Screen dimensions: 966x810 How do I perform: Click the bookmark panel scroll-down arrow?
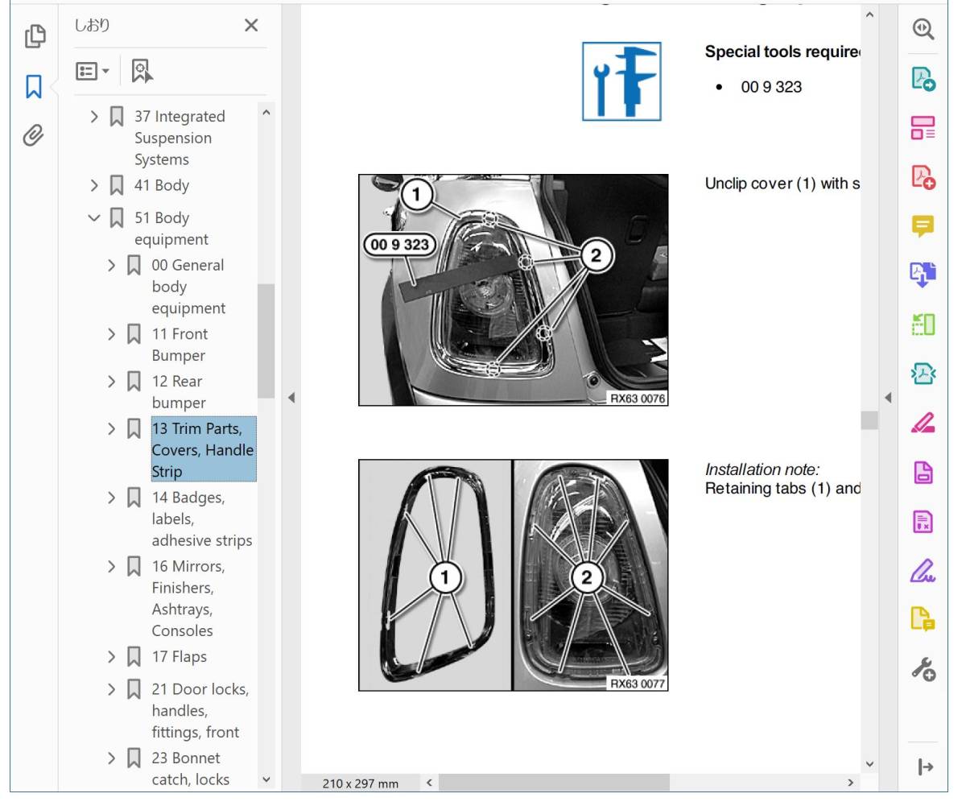point(266,779)
